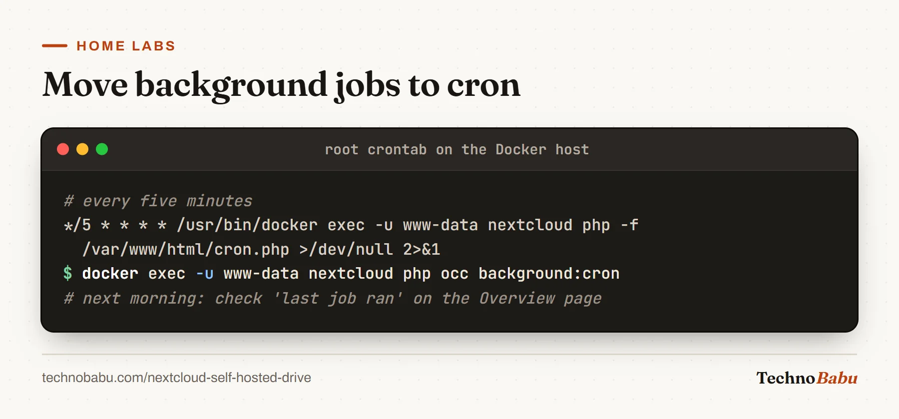
Task: Click the TechnoBabu logo
Action: point(807,378)
